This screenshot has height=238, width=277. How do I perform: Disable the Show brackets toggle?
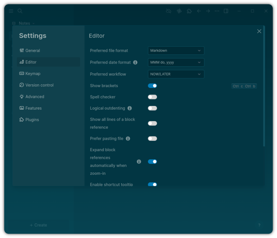click(x=152, y=86)
